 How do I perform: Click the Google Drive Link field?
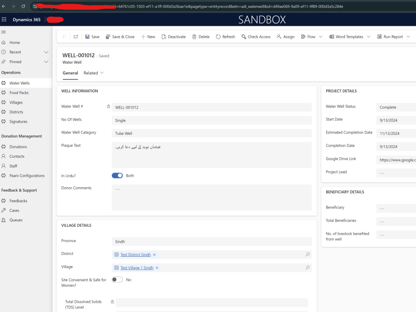(396, 160)
